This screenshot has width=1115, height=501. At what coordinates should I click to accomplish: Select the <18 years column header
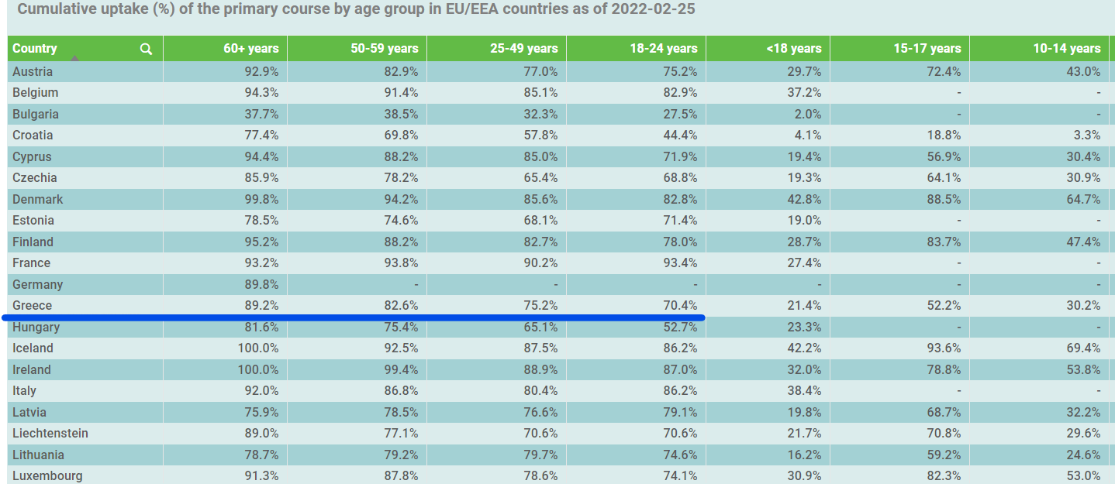793,48
